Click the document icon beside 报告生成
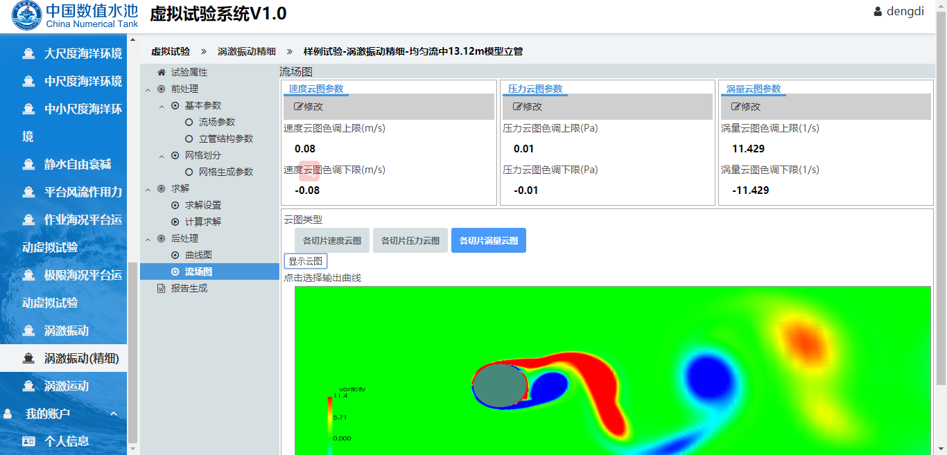 162,288
